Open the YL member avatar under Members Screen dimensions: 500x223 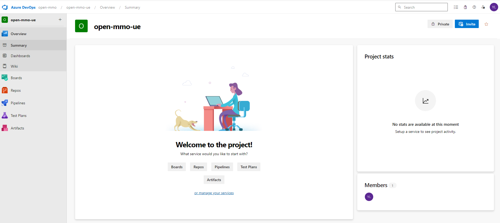coord(369,197)
